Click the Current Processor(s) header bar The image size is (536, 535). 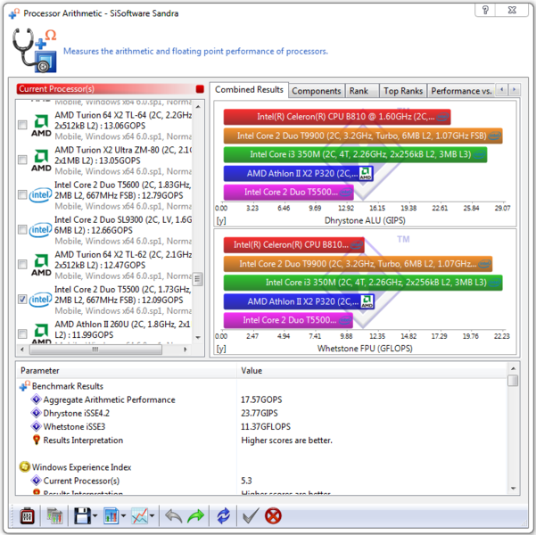[110, 89]
